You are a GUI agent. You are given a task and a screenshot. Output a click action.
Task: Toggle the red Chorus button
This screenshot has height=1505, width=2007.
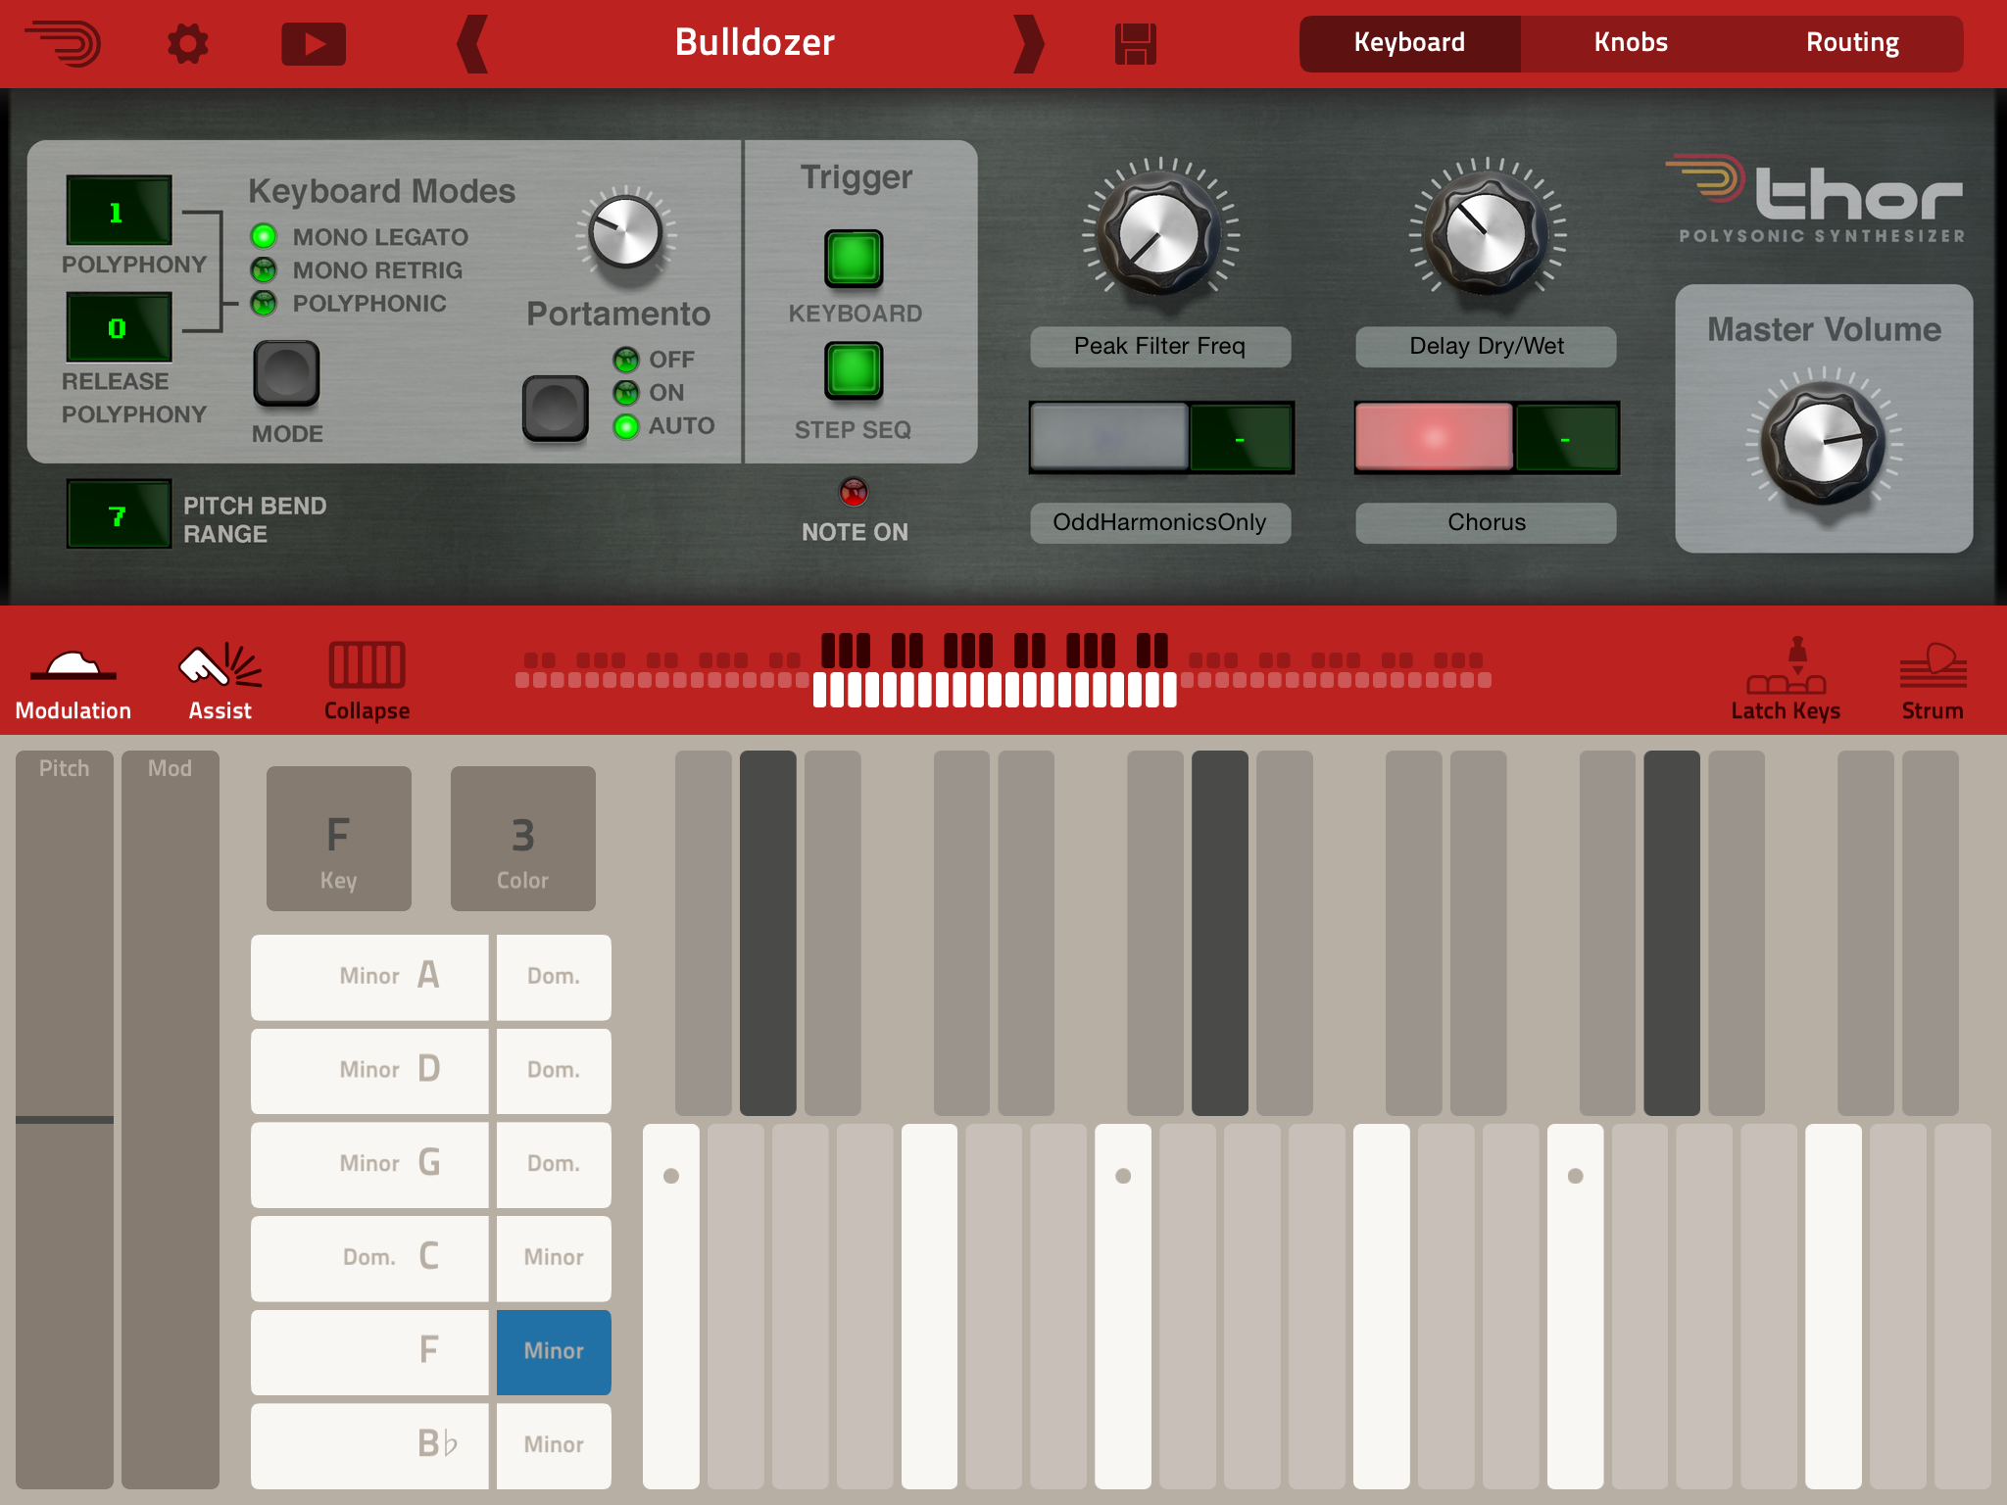tap(1435, 437)
